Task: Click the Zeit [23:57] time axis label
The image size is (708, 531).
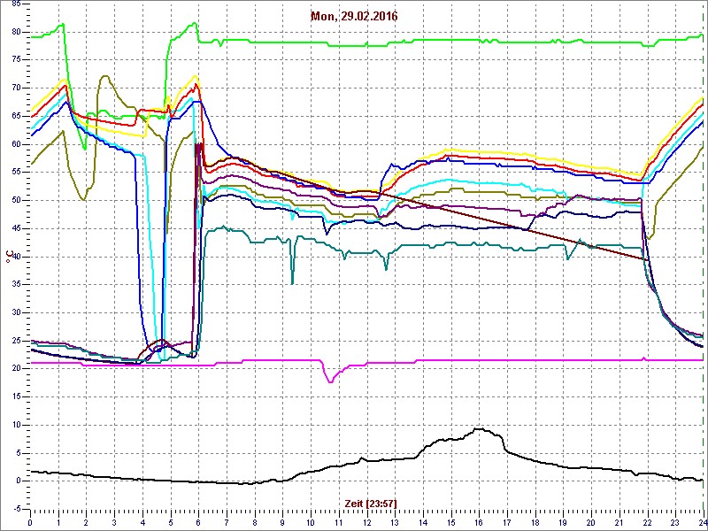Action: 371,503
